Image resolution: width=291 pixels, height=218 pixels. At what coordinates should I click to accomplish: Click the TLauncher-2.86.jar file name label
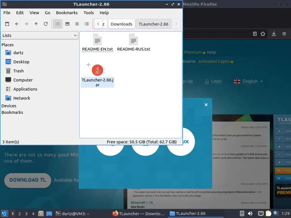tap(97, 82)
